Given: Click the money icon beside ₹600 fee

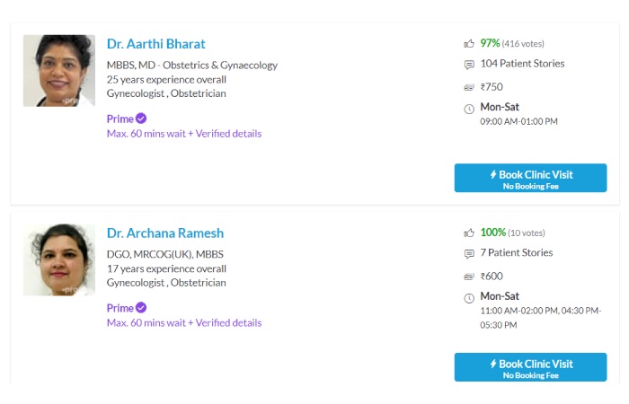Looking at the screenshot, I should click(469, 277).
